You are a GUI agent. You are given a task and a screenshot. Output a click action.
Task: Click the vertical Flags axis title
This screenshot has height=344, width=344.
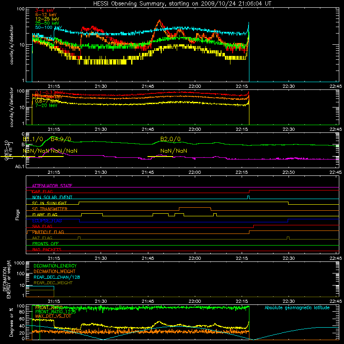point(18,215)
